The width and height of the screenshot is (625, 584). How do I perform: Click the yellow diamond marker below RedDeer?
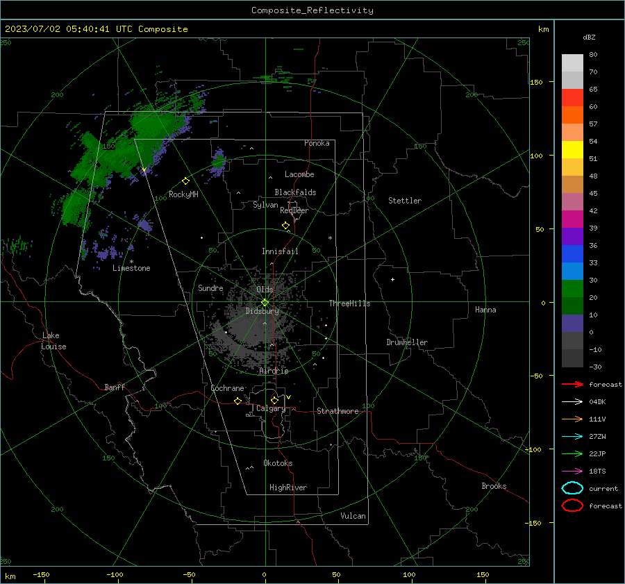pos(285,226)
